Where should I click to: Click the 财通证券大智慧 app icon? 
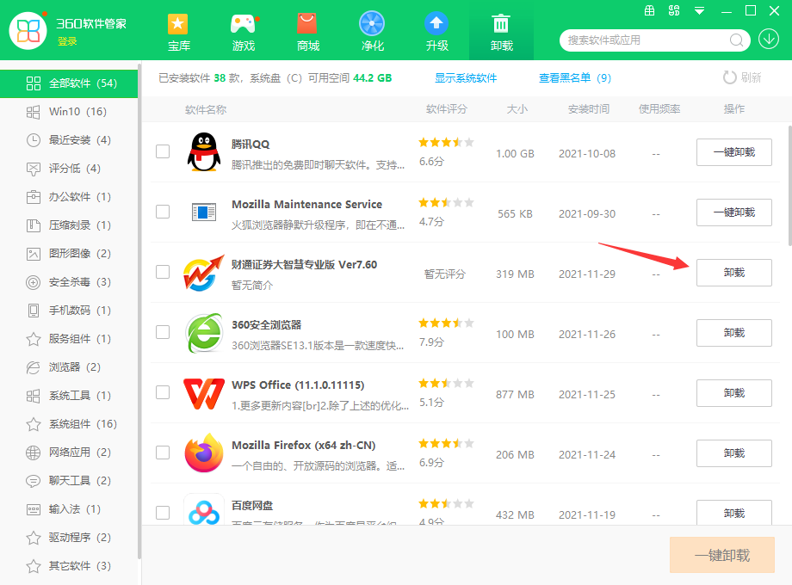[x=203, y=273]
